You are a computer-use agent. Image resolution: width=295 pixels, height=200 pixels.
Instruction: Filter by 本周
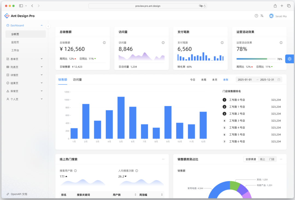coord(203,80)
